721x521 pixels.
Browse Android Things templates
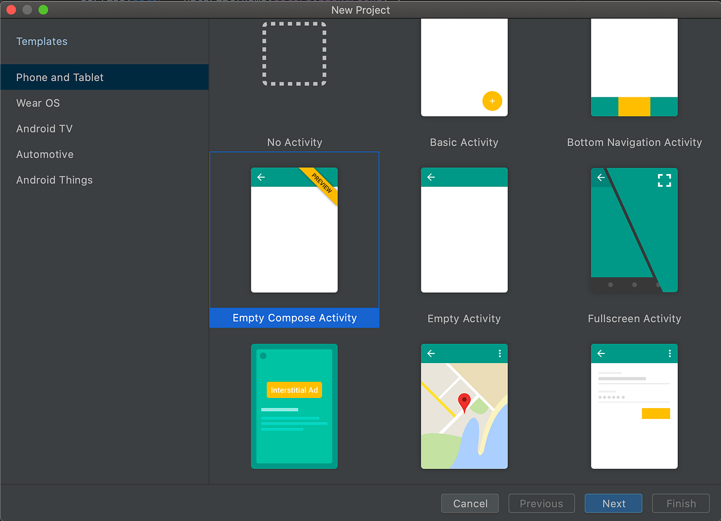[54, 179]
